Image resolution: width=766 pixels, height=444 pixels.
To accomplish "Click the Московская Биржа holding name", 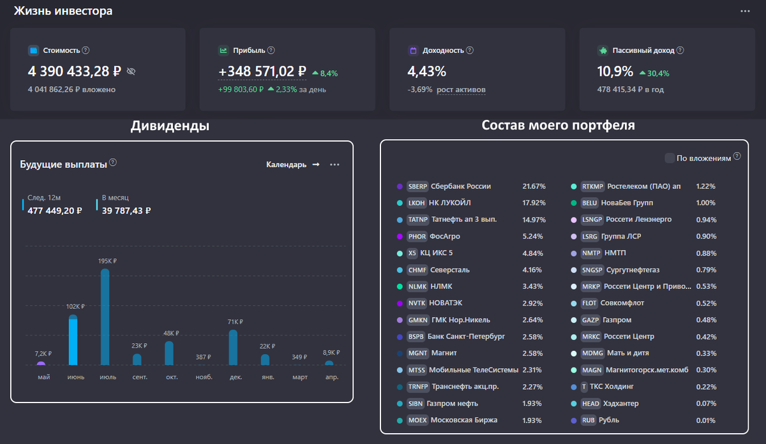I will pyautogui.click(x=464, y=420).
